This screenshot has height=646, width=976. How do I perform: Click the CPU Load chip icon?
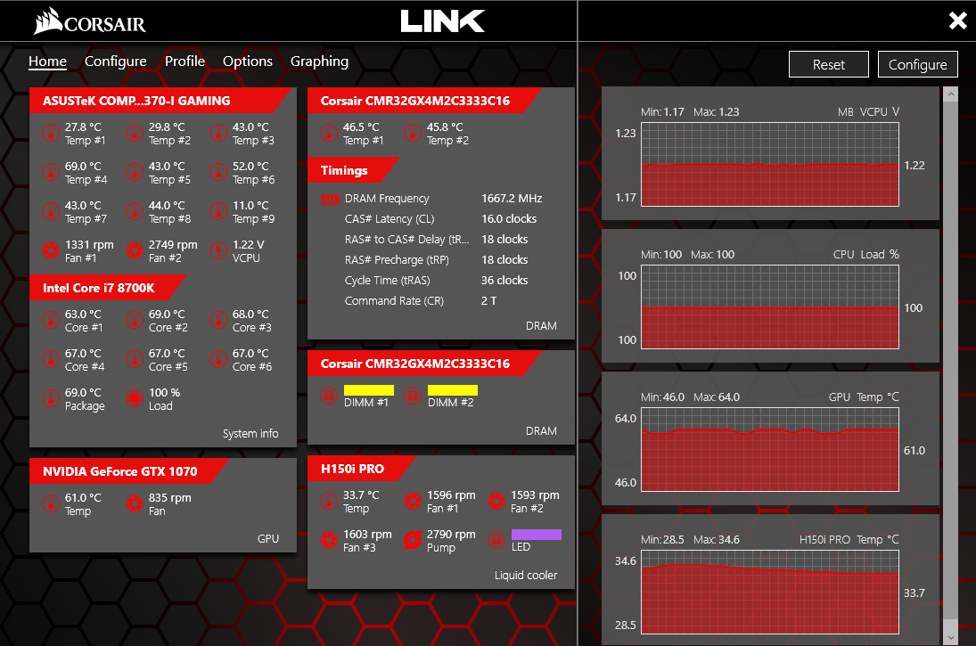135,399
